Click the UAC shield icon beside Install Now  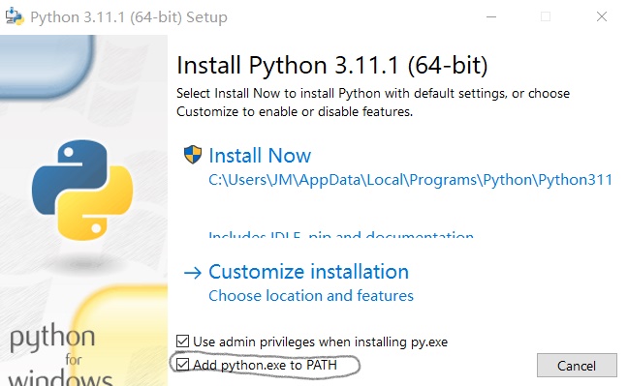point(193,155)
